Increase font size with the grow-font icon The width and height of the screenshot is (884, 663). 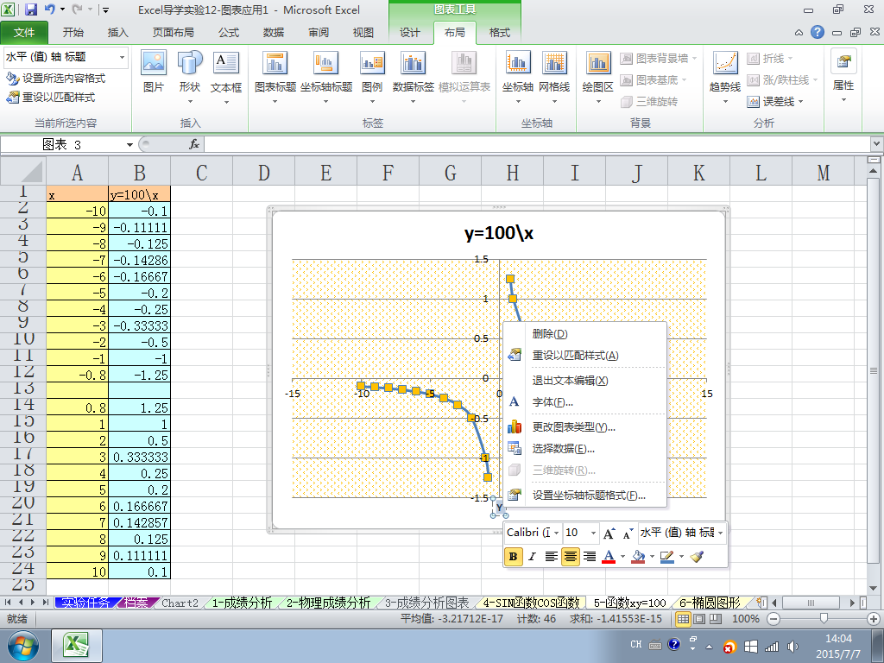pos(609,533)
